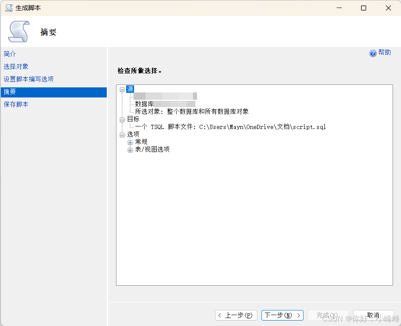This screenshot has width=401, height=326.
Task: Collapse the 目标 tree node
Action: point(121,119)
